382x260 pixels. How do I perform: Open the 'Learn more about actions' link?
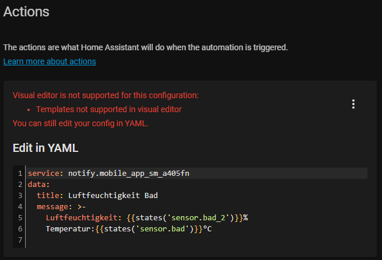coord(50,61)
